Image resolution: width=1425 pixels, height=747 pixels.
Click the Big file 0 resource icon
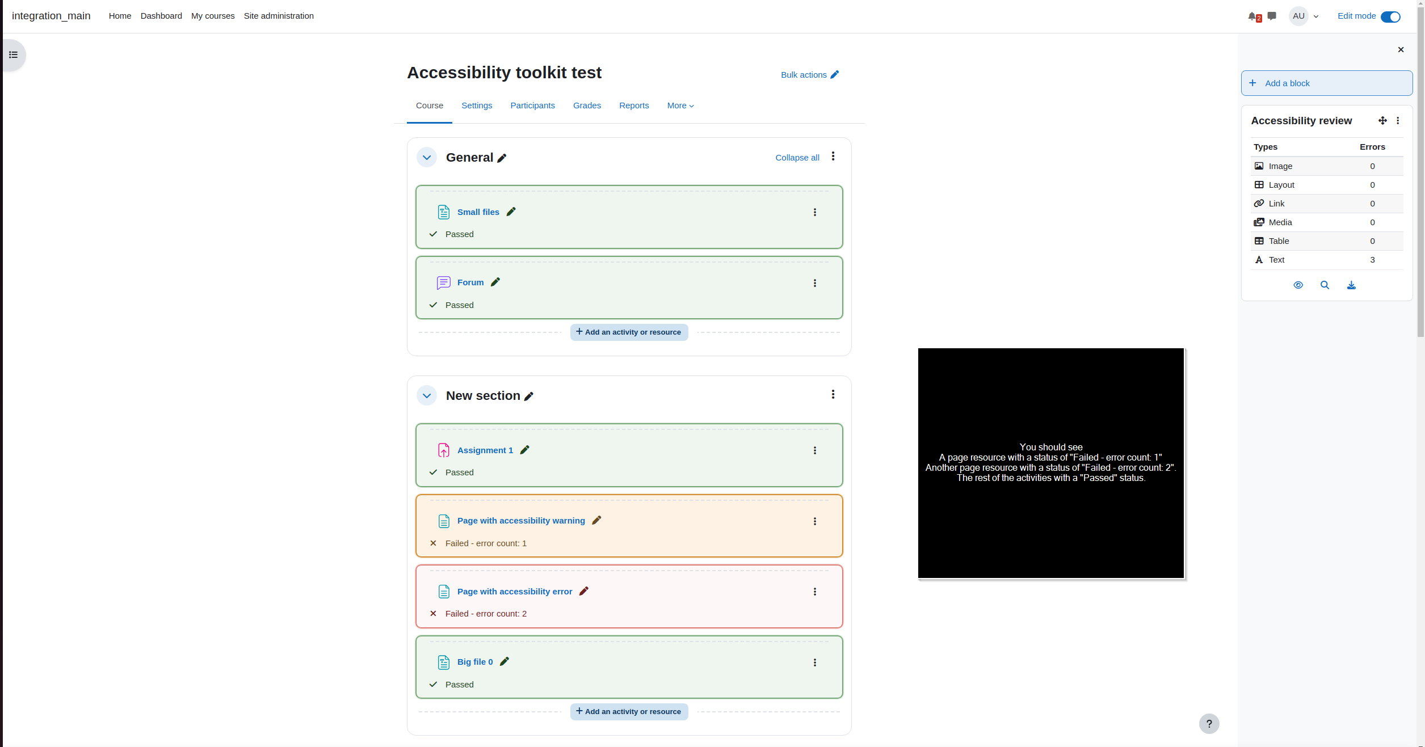444,662
